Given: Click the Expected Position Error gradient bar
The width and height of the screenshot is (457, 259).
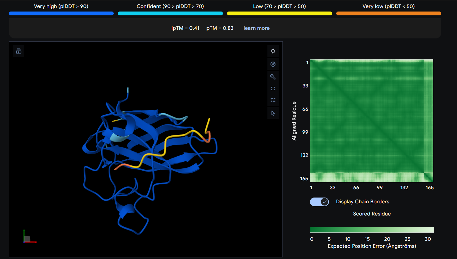Looking at the screenshot, I should pyautogui.click(x=372, y=230).
